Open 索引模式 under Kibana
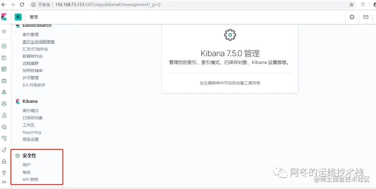376x189 pixels. (30, 111)
